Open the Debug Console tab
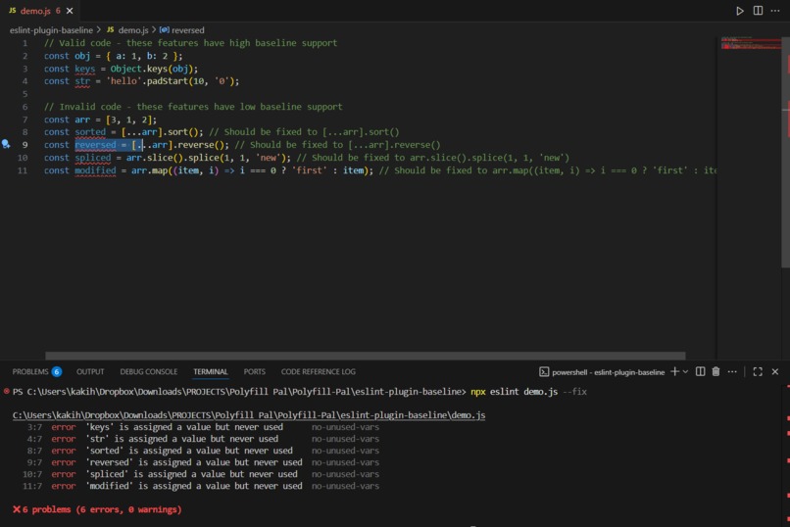Image resolution: width=790 pixels, height=527 pixels. 149,371
